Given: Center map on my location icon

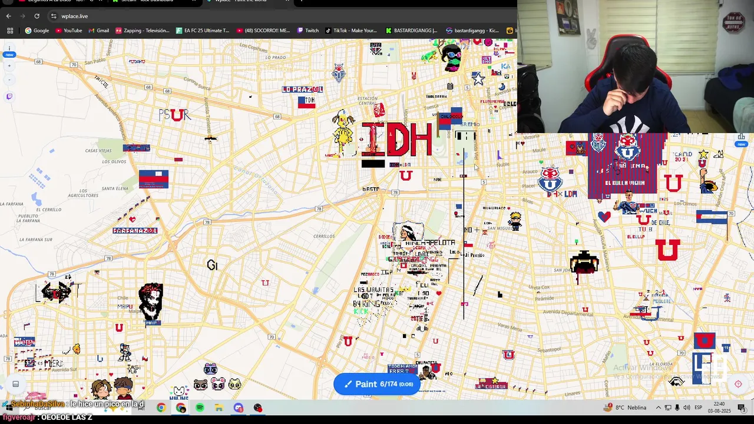Looking at the screenshot, I should [738, 384].
